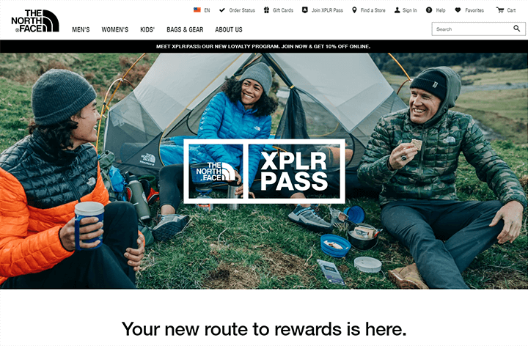Image resolution: width=528 pixels, height=346 pixels.
Task: Expand the About Us menu
Action: (x=229, y=29)
